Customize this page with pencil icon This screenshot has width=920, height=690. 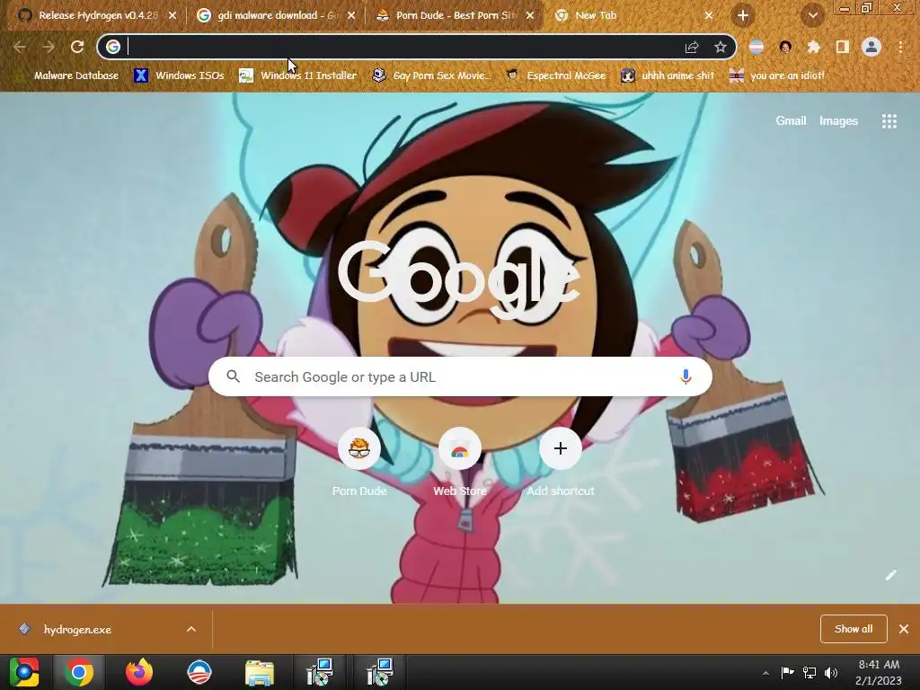pos(890,575)
